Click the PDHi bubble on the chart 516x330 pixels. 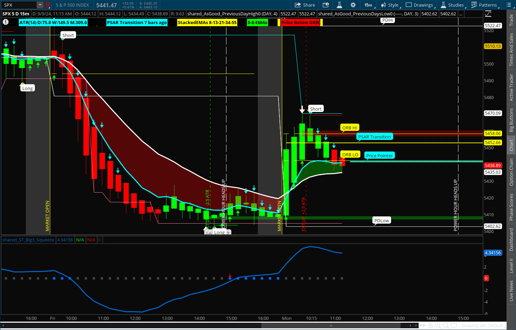point(388,20)
